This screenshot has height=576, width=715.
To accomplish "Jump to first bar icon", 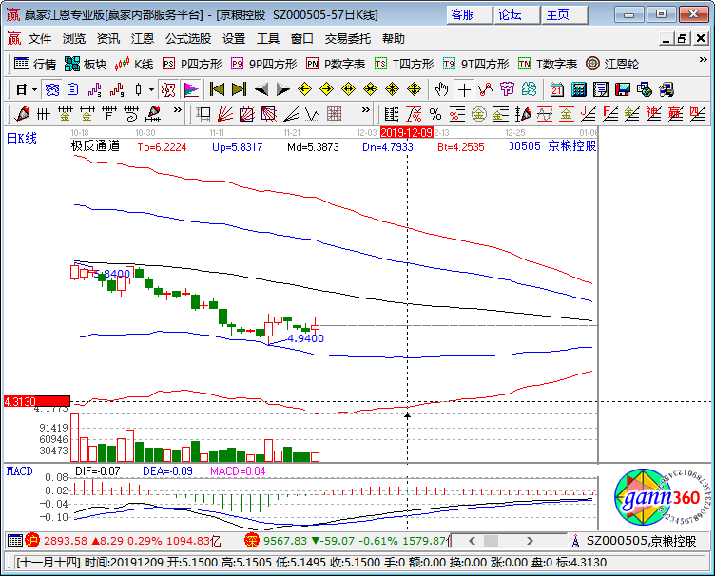I will point(217,89).
